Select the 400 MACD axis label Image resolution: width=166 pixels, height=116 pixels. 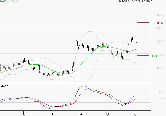(161, 92)
